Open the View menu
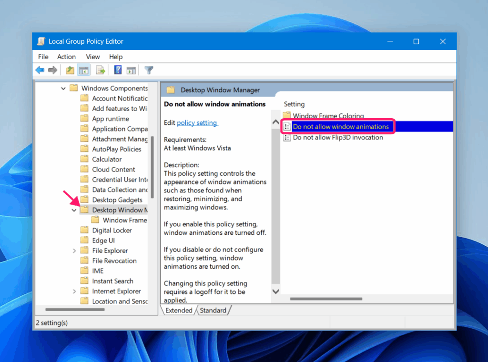 coord(93,57)
